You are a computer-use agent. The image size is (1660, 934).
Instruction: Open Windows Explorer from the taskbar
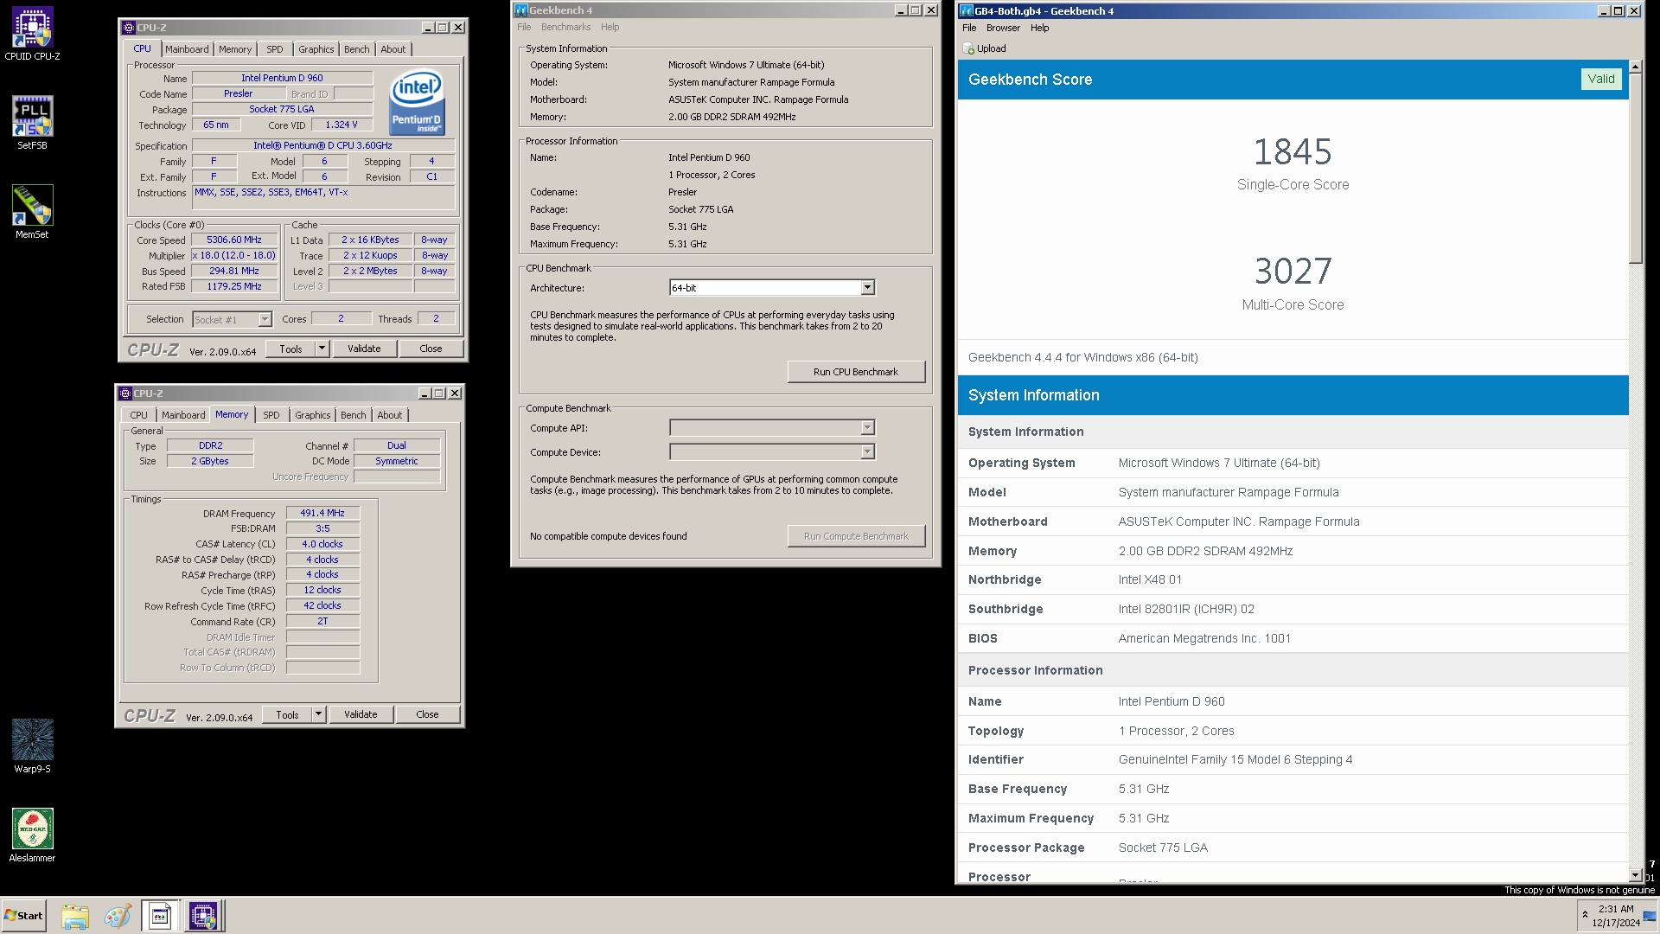[75, 916]
